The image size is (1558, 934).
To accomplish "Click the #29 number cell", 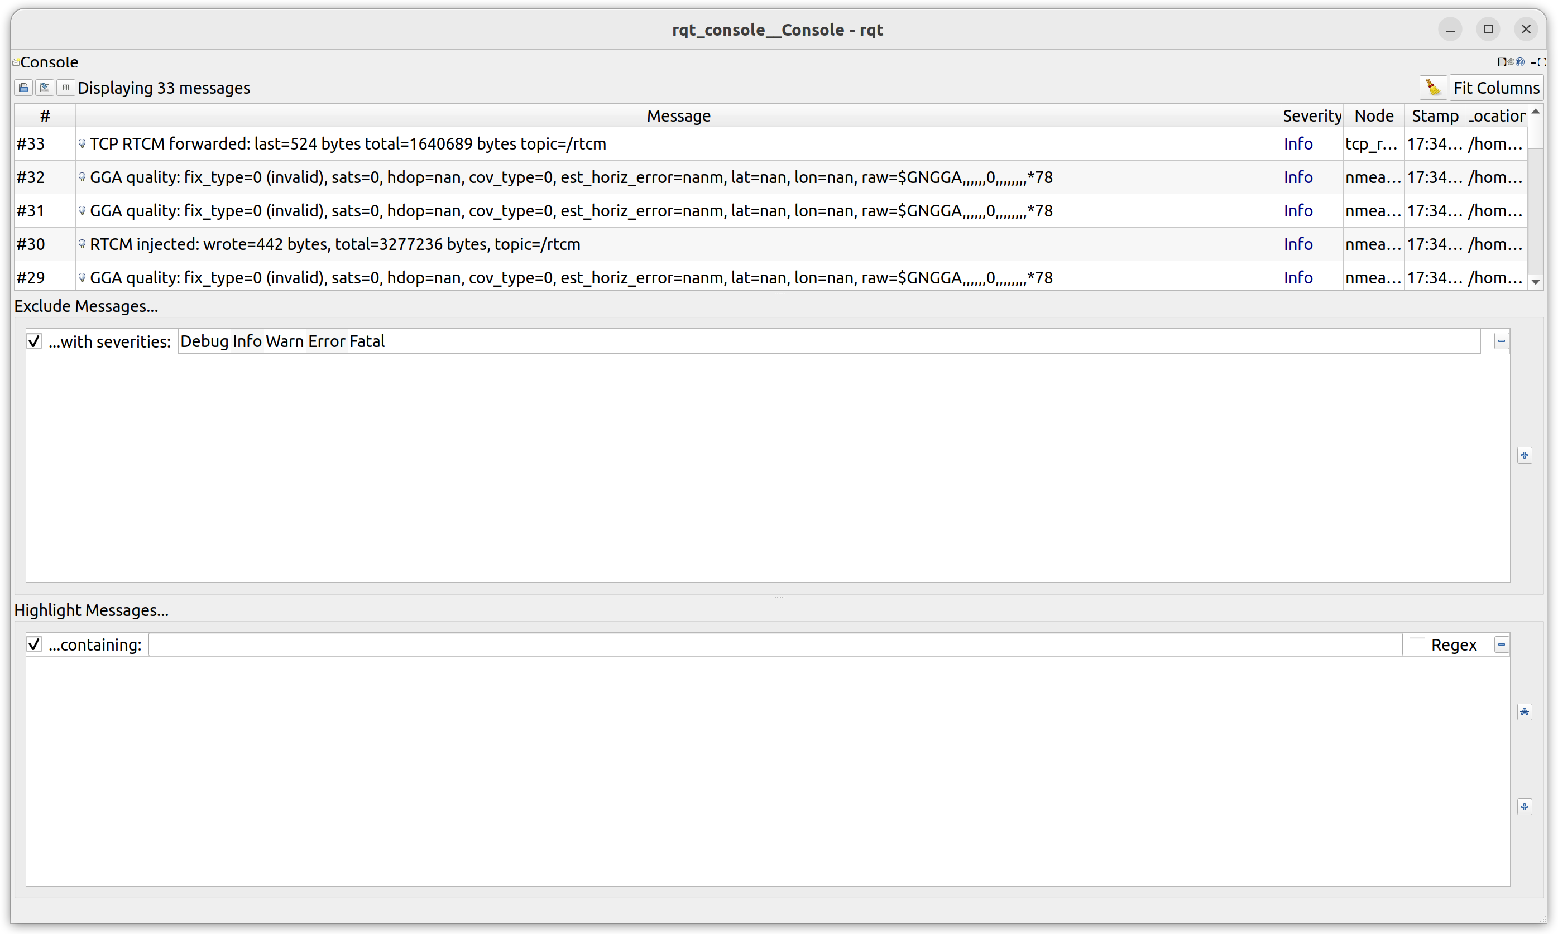I will [x=45, y=277].
